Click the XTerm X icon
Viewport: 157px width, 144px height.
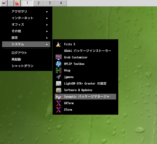[x=58, y=110]
